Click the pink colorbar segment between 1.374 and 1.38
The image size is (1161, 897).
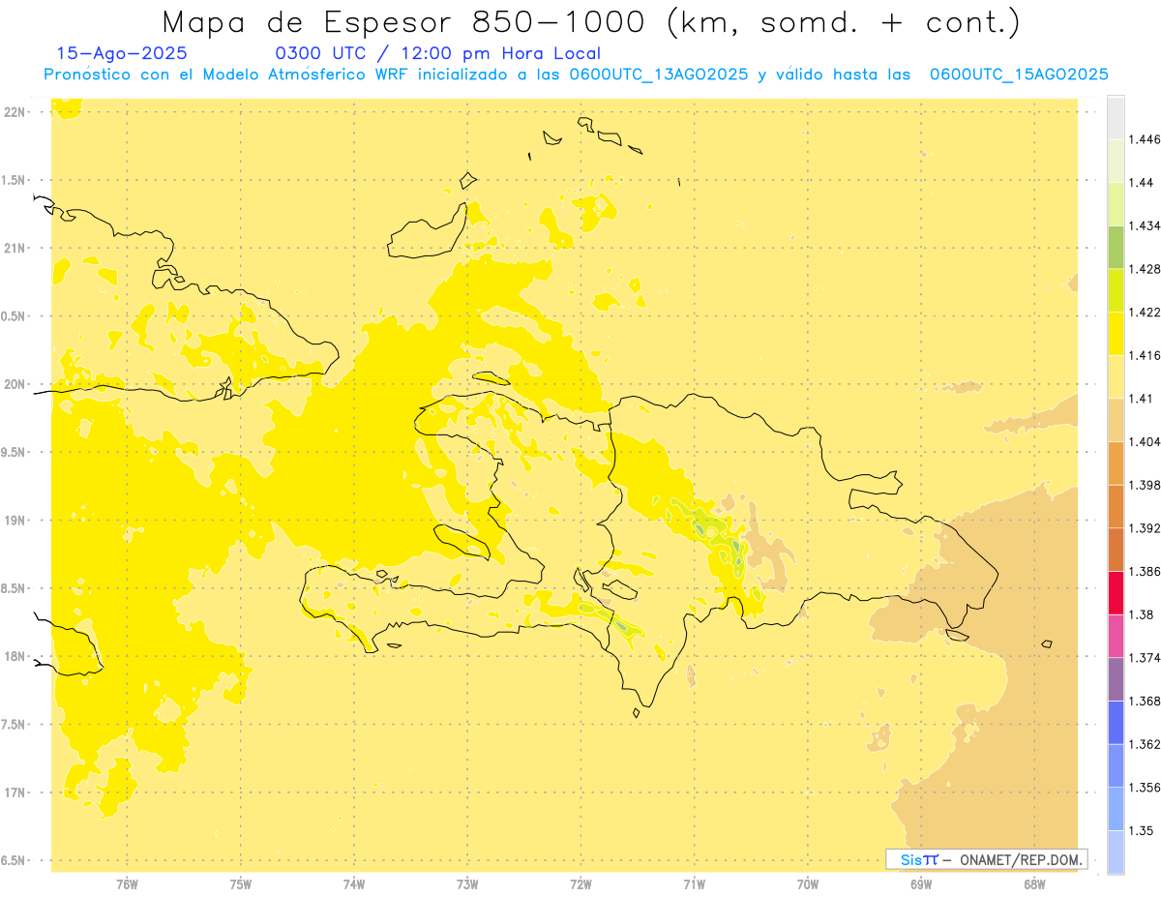1116,637
